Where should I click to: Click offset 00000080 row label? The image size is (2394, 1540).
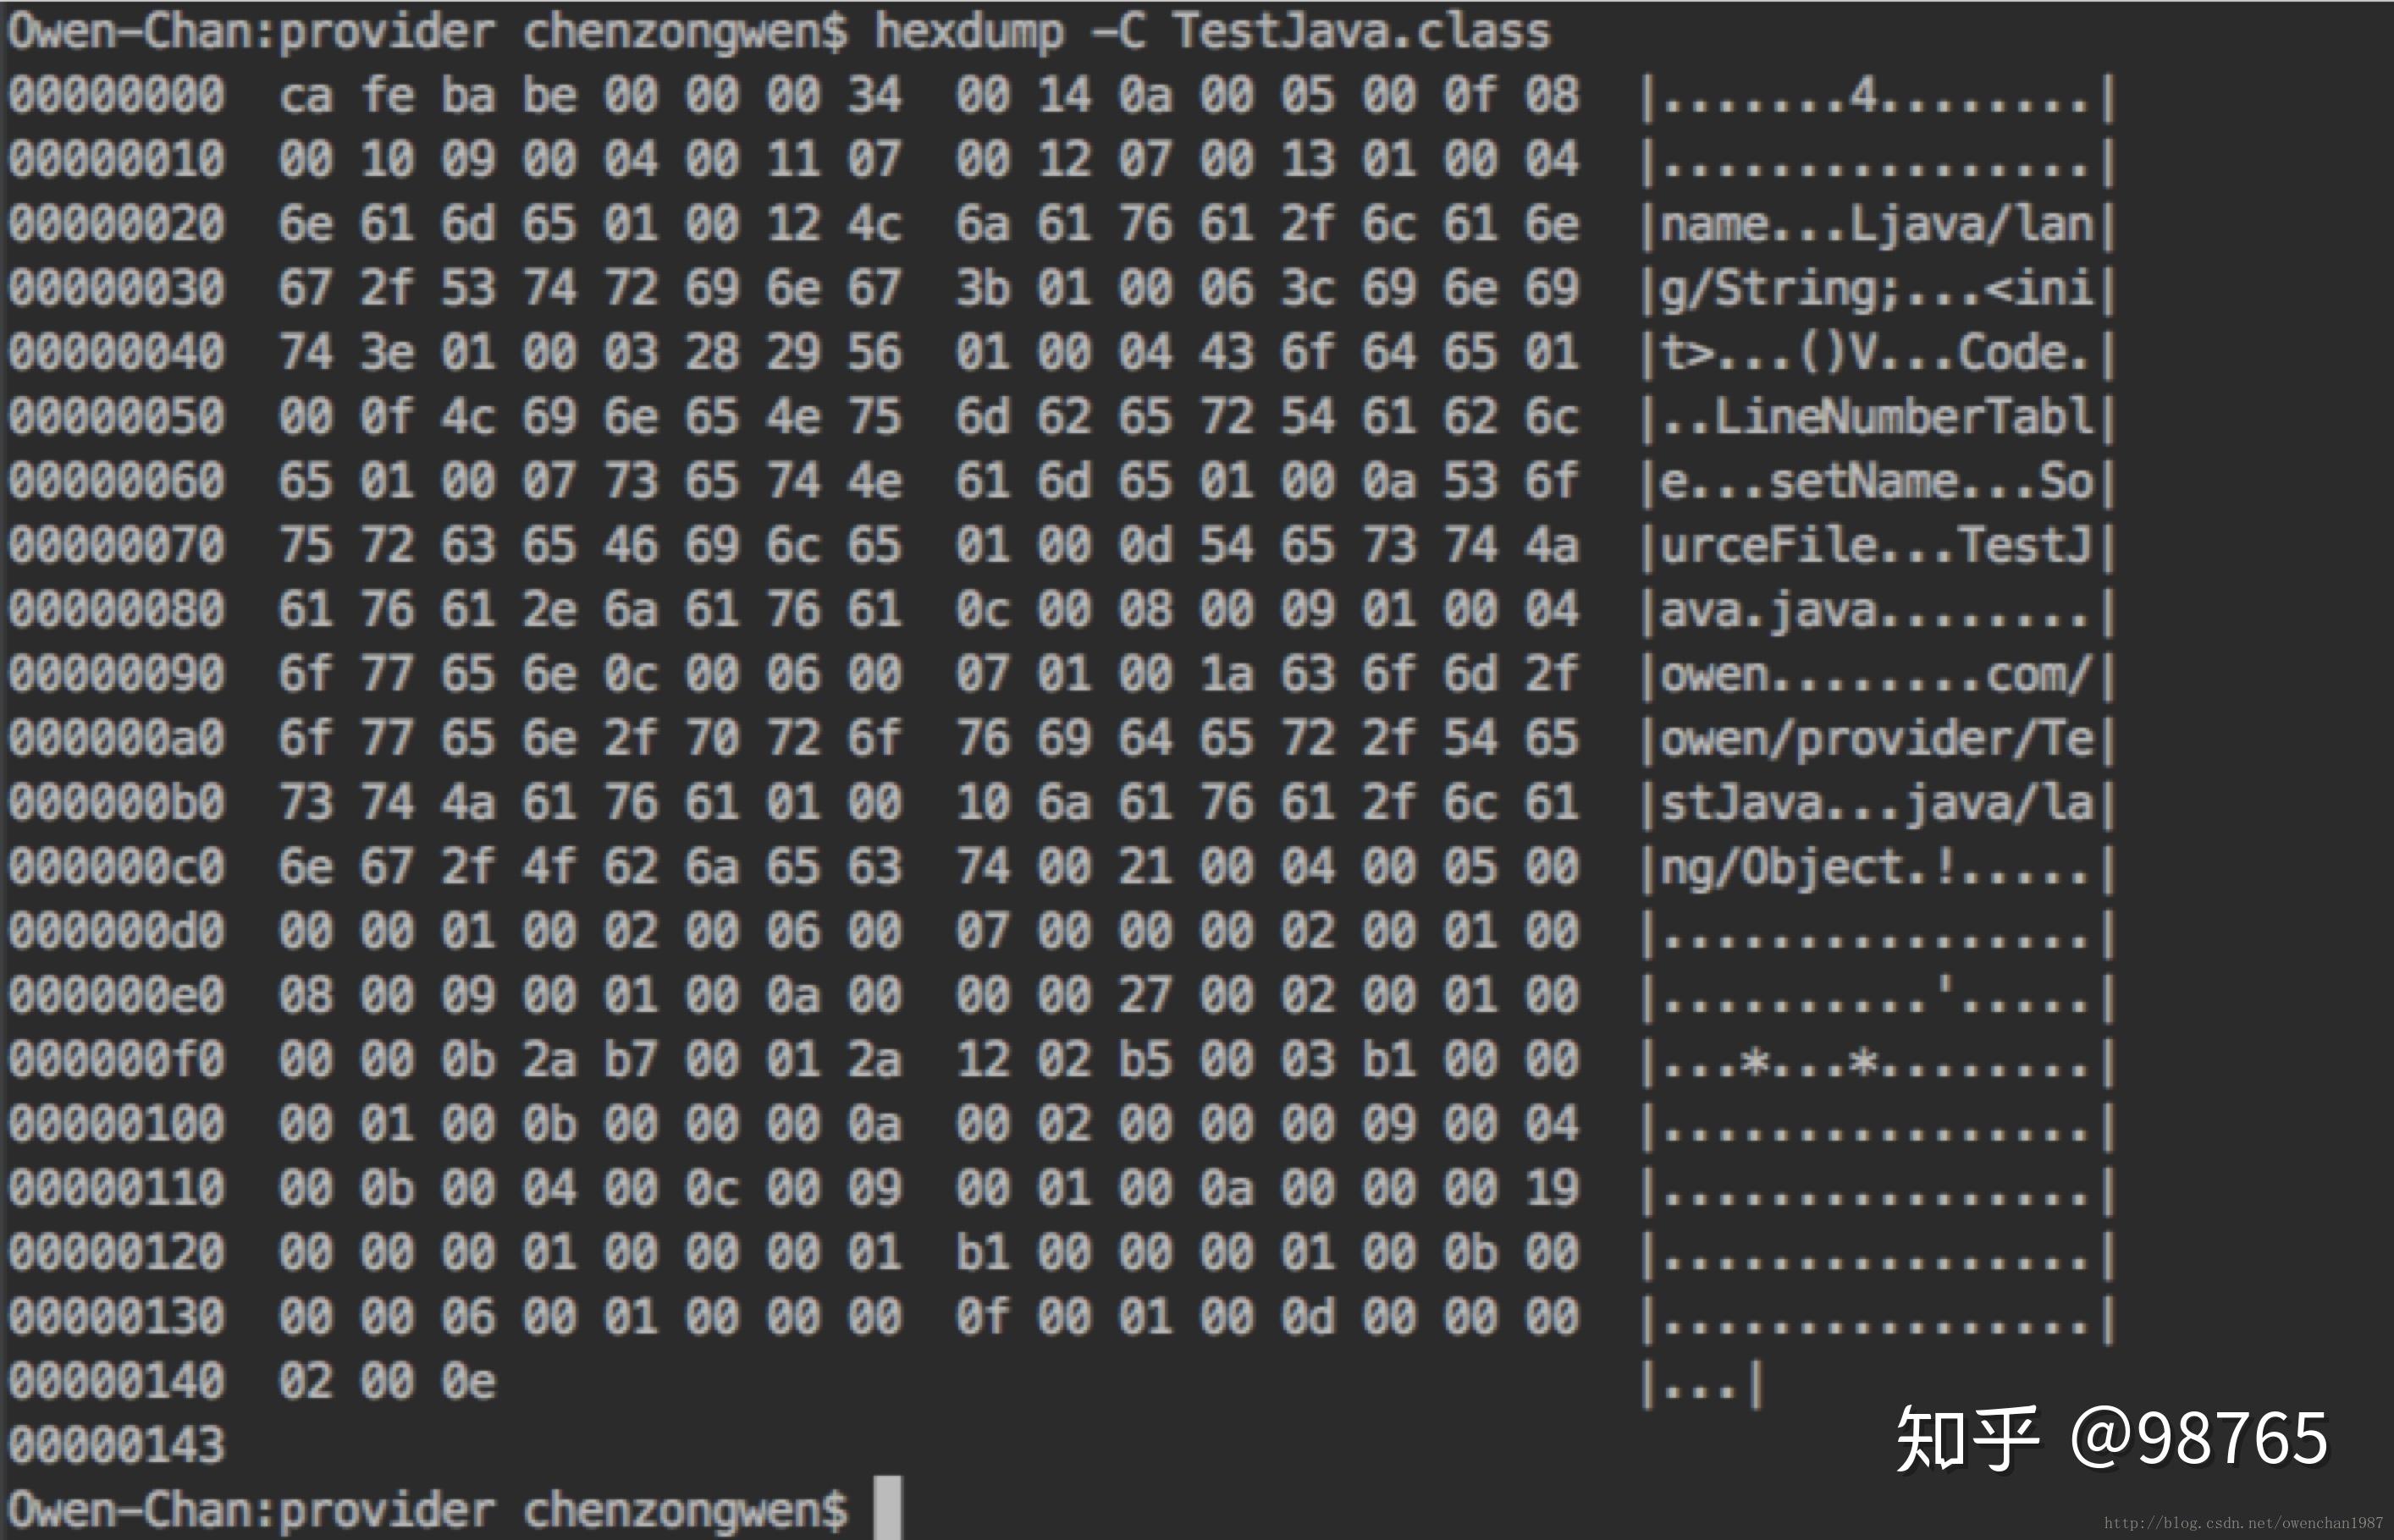click(x=117, y=610)
